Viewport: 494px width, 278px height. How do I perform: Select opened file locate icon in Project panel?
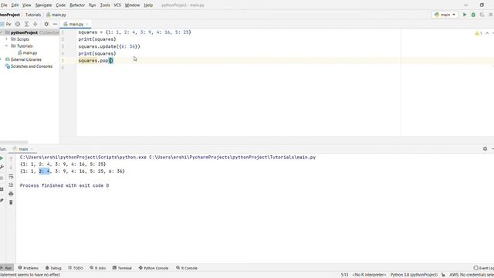coord(18,24)
